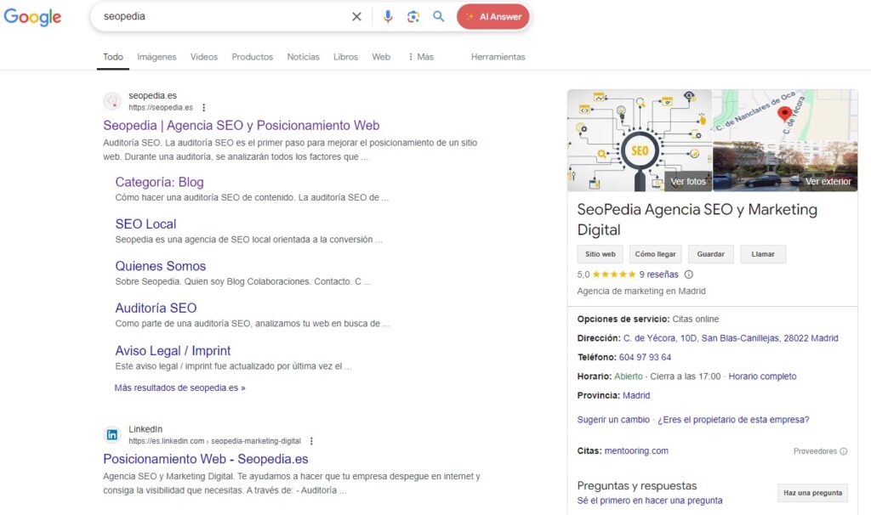
Task: Click the seopedia.es site favicon
Action: pos(112,101)
